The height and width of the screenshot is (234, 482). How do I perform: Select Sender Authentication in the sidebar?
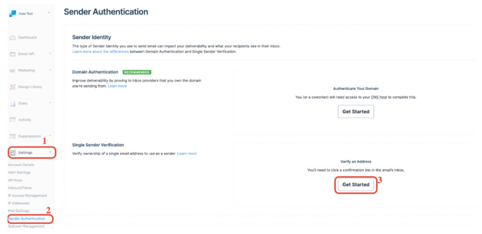27,219
